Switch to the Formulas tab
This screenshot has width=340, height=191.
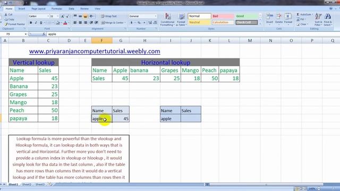[x=57, y=8]
